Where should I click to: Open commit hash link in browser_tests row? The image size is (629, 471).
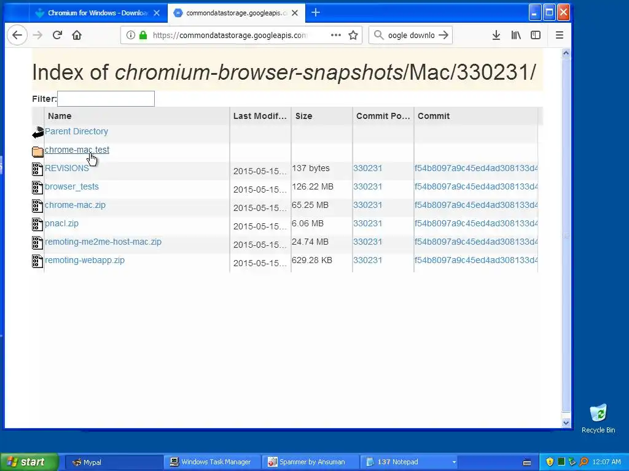point(476,186)
